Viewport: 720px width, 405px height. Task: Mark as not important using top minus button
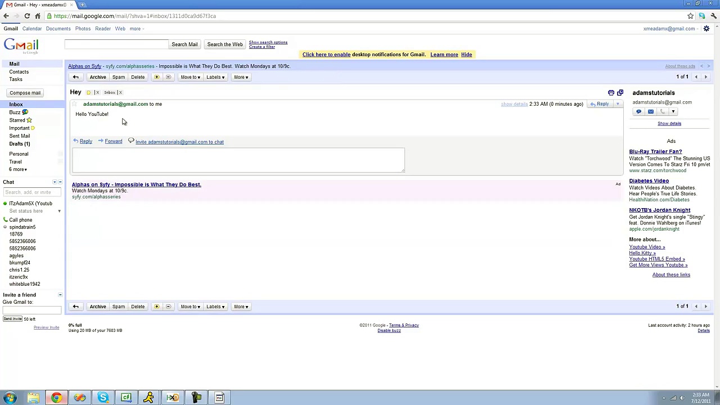click(x=168, y=77)
